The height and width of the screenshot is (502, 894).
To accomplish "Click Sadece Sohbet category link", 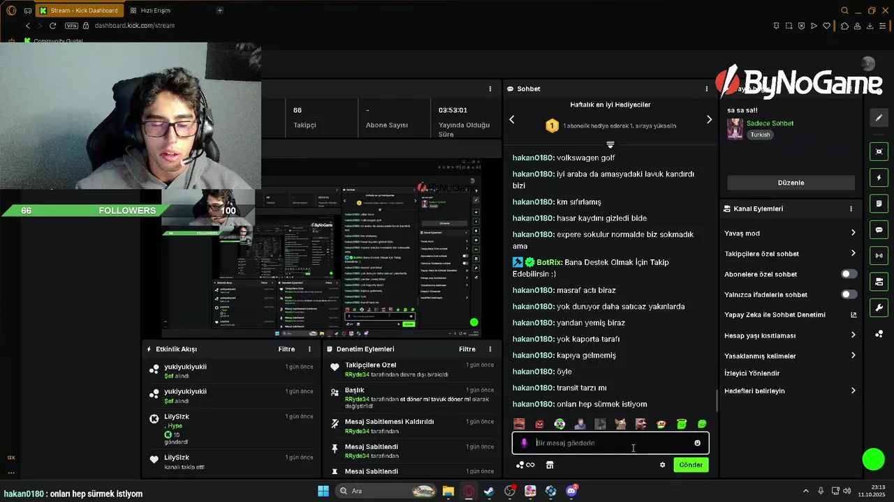I will click(x=770, y=123).
